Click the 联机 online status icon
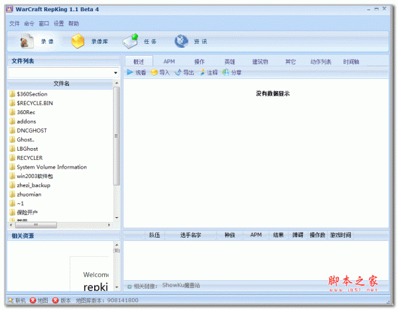 coord(11,300)
